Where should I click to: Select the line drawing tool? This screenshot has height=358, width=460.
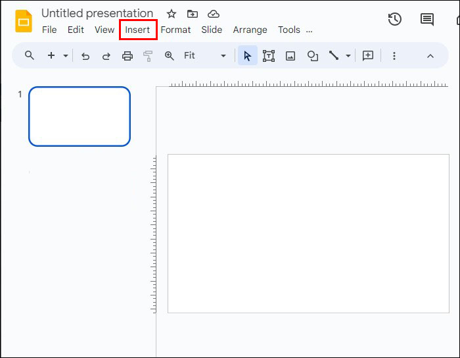(x=334, y=55)
